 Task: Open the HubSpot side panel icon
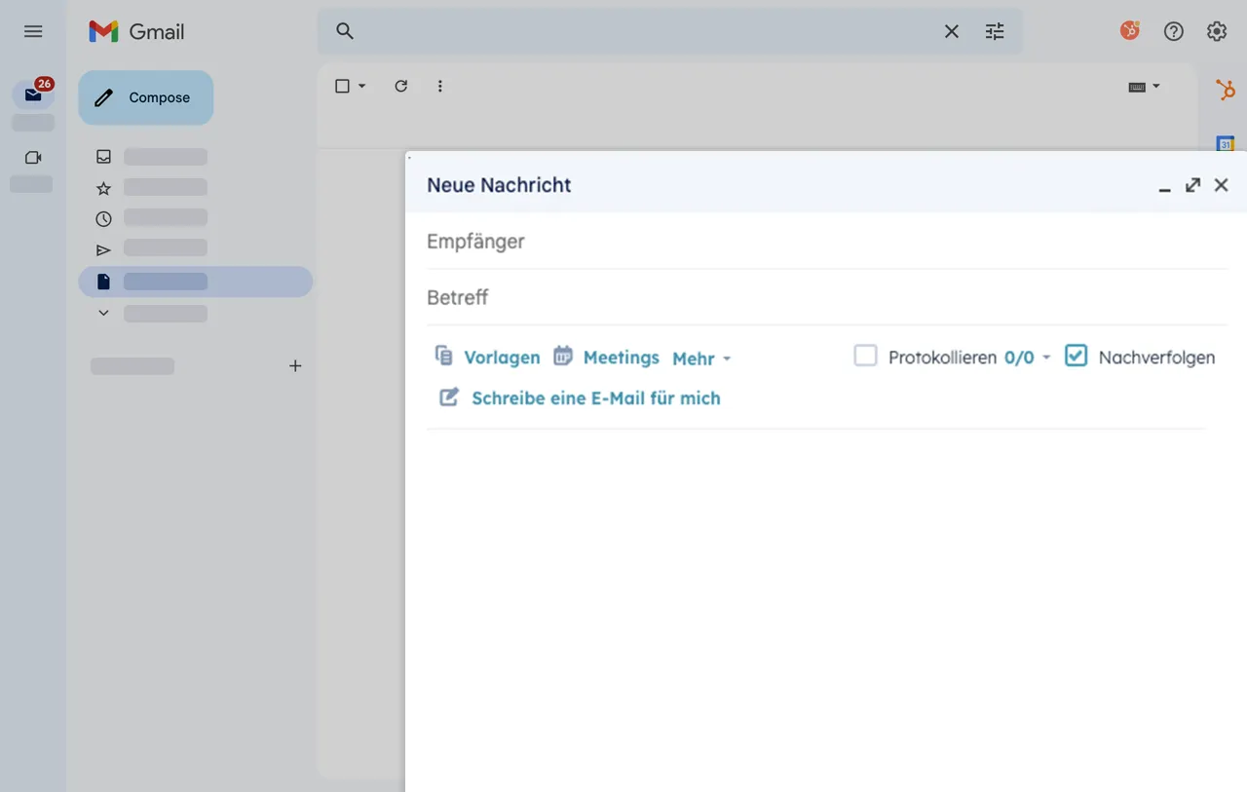tap(1226, 91)
